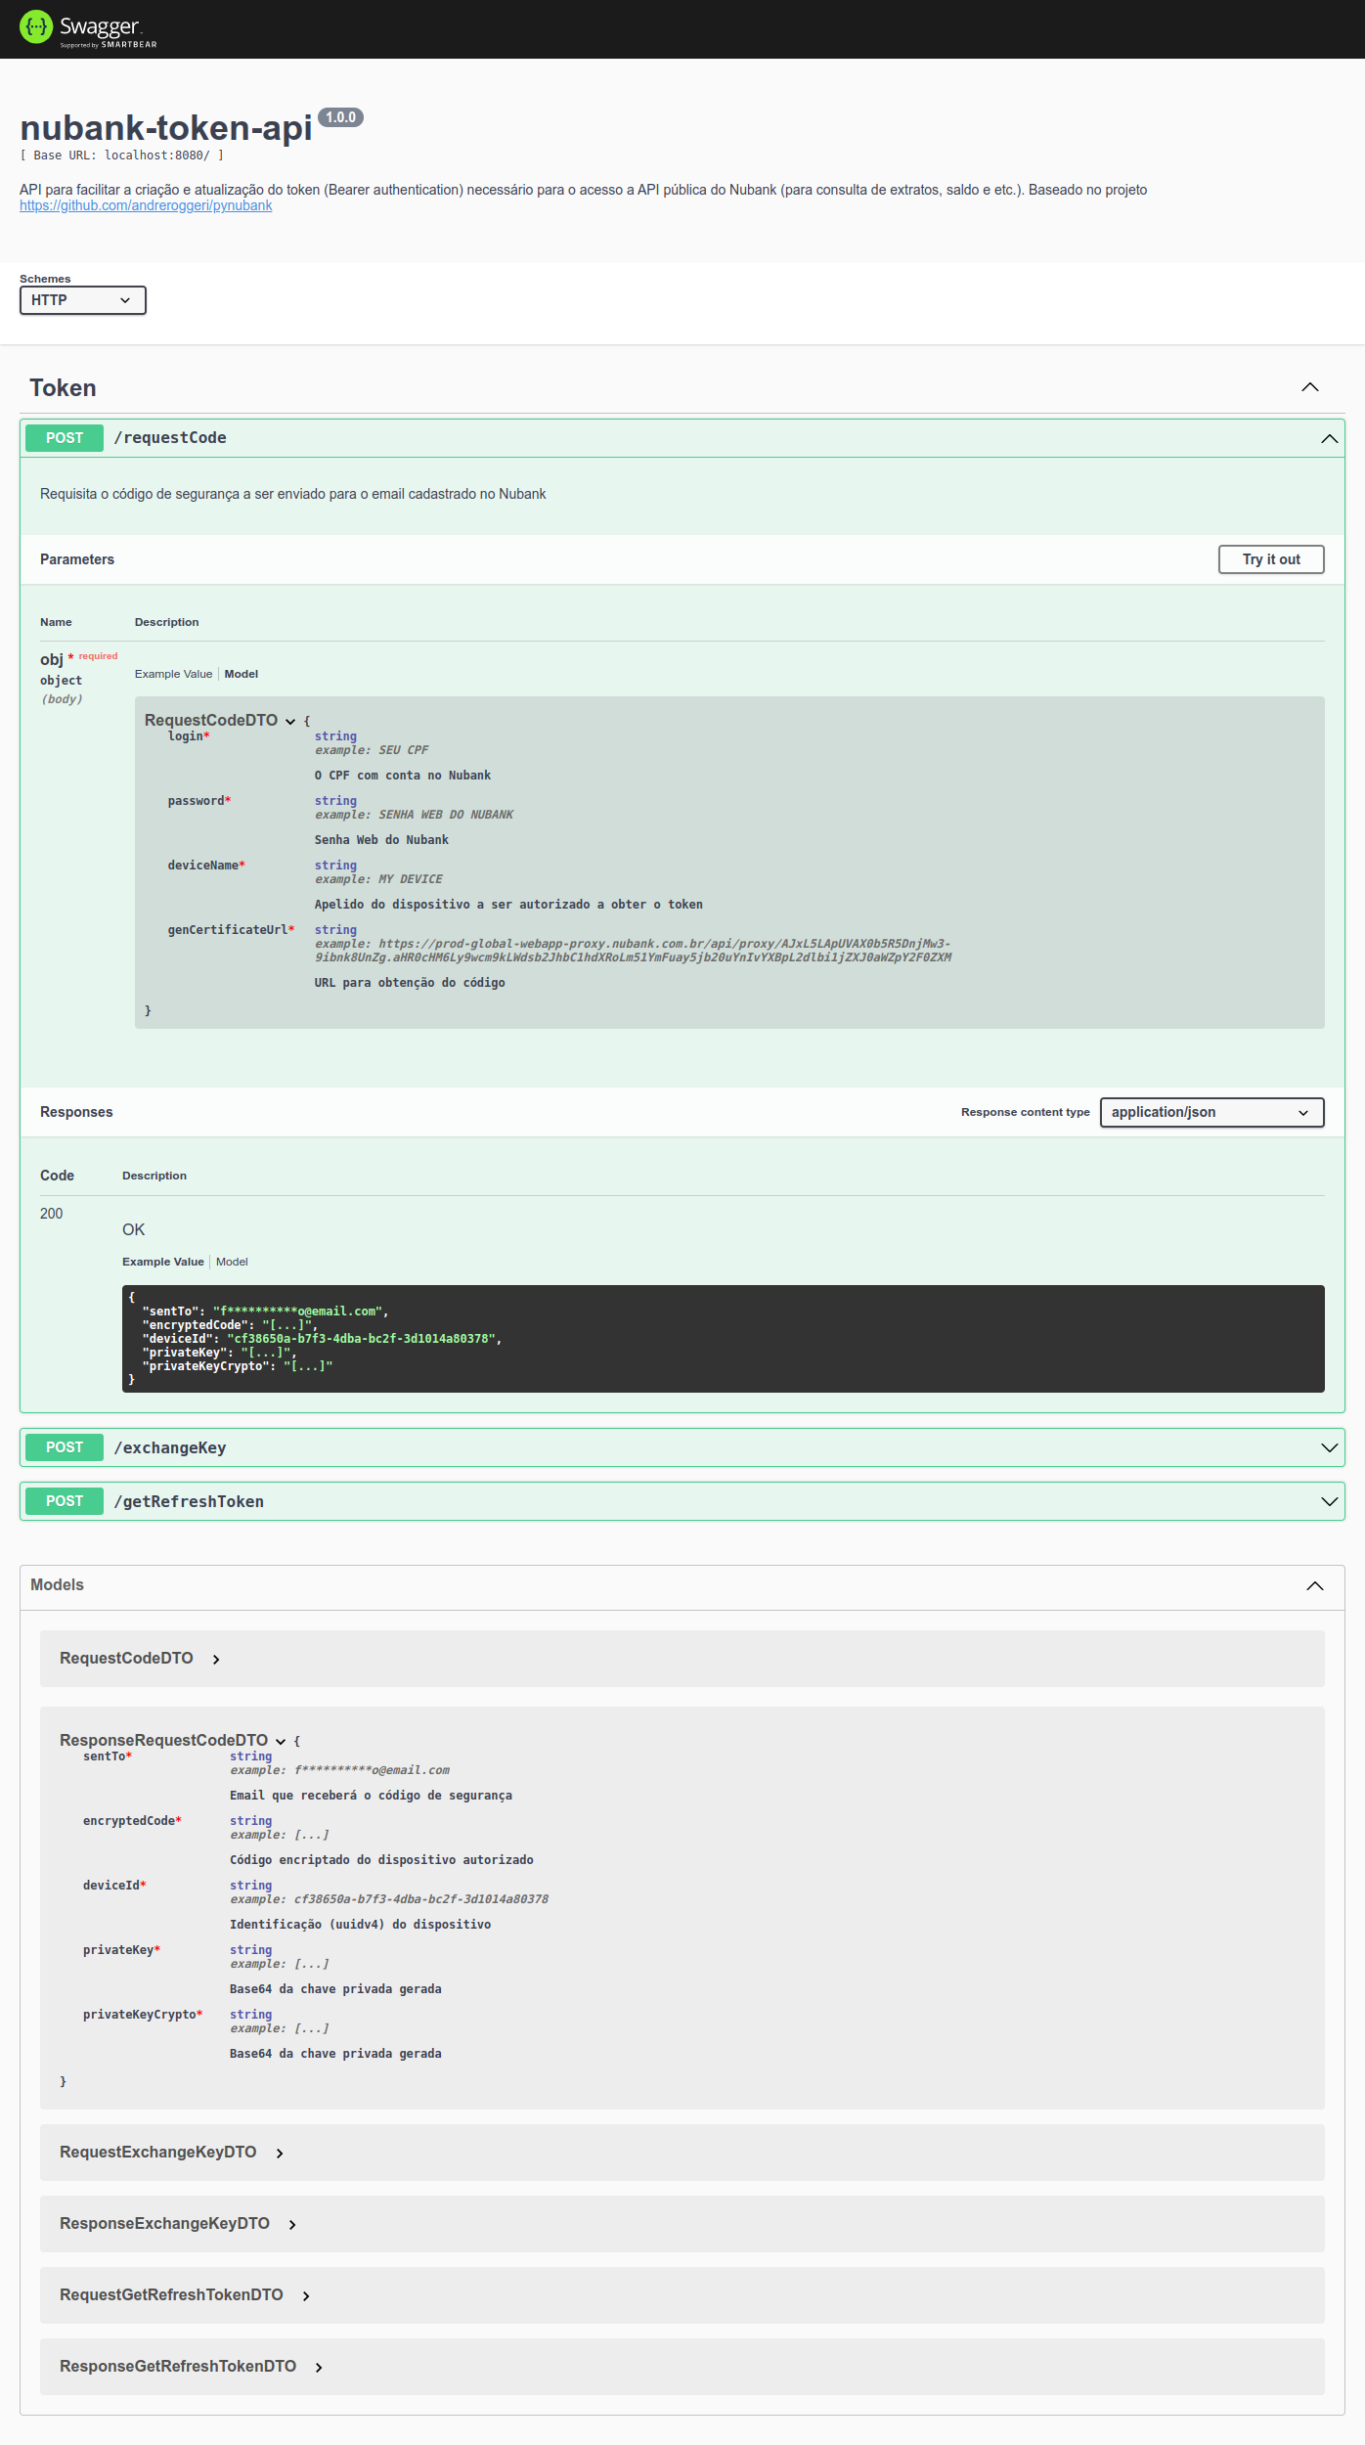Expand the ResponseExchangeKeyDTO model
This screenshot has width=1365, height=2445.
coord(292,2225)
